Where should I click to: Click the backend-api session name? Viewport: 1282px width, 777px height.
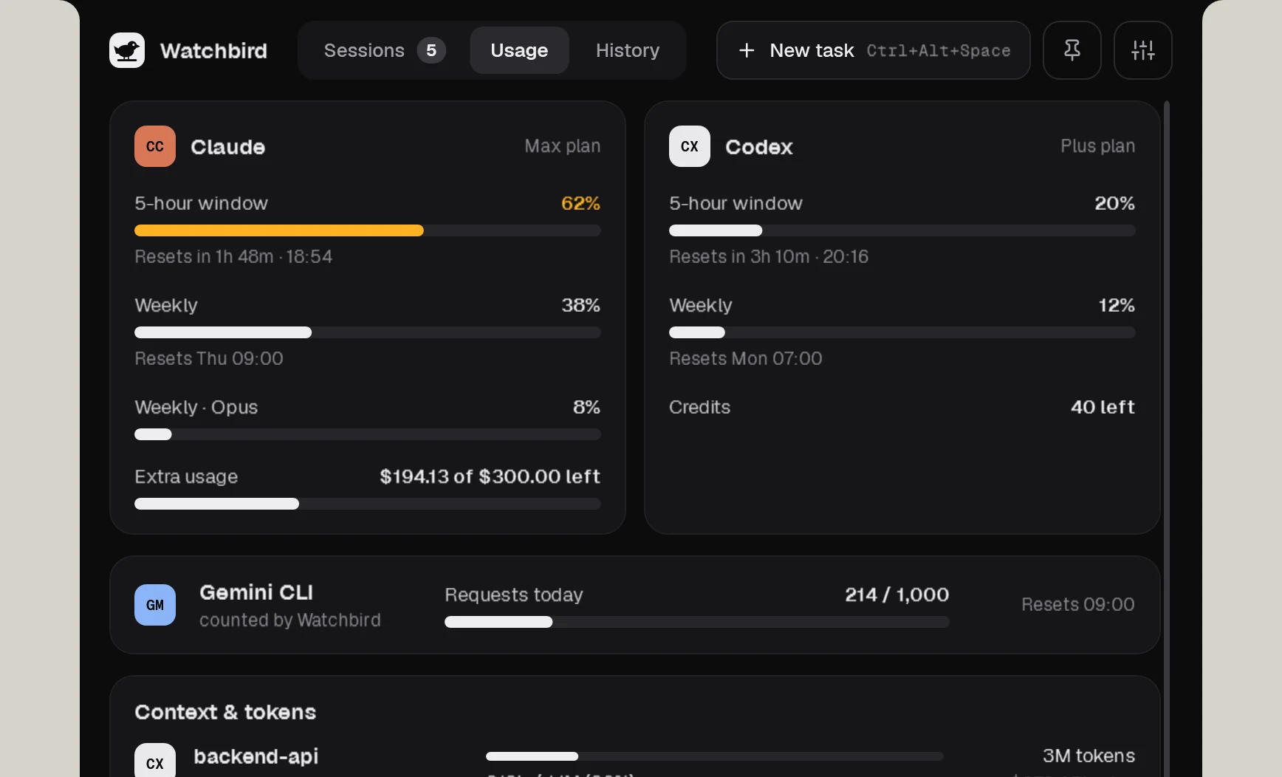256,756
